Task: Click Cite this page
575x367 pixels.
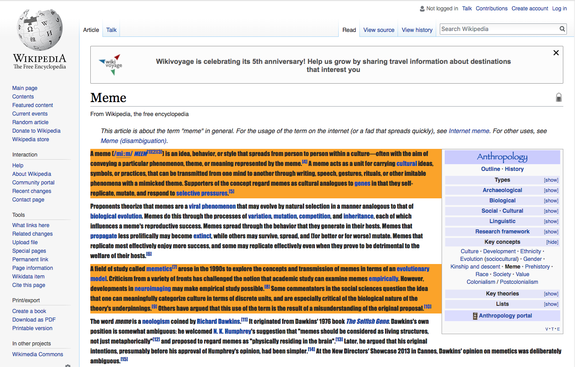Action: (x=29, y=285)
